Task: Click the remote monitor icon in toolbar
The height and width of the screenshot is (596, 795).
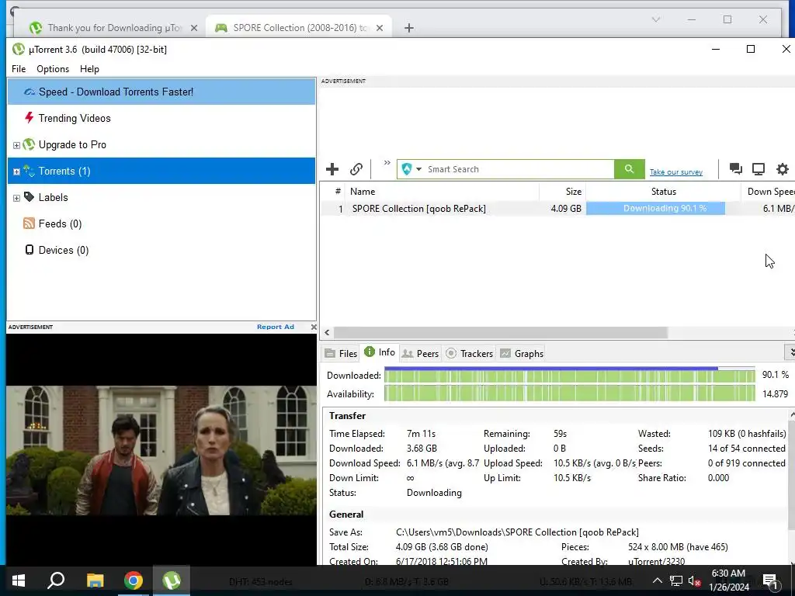Action: pyautogui.click(x=759, y=168)
